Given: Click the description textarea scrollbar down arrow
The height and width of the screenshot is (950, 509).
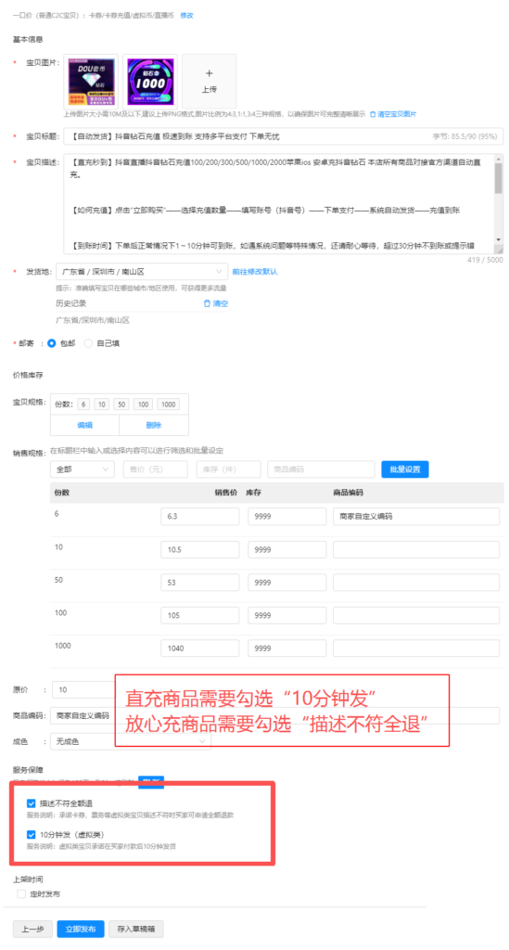Looking at the screenshot, I should point(499,240).
